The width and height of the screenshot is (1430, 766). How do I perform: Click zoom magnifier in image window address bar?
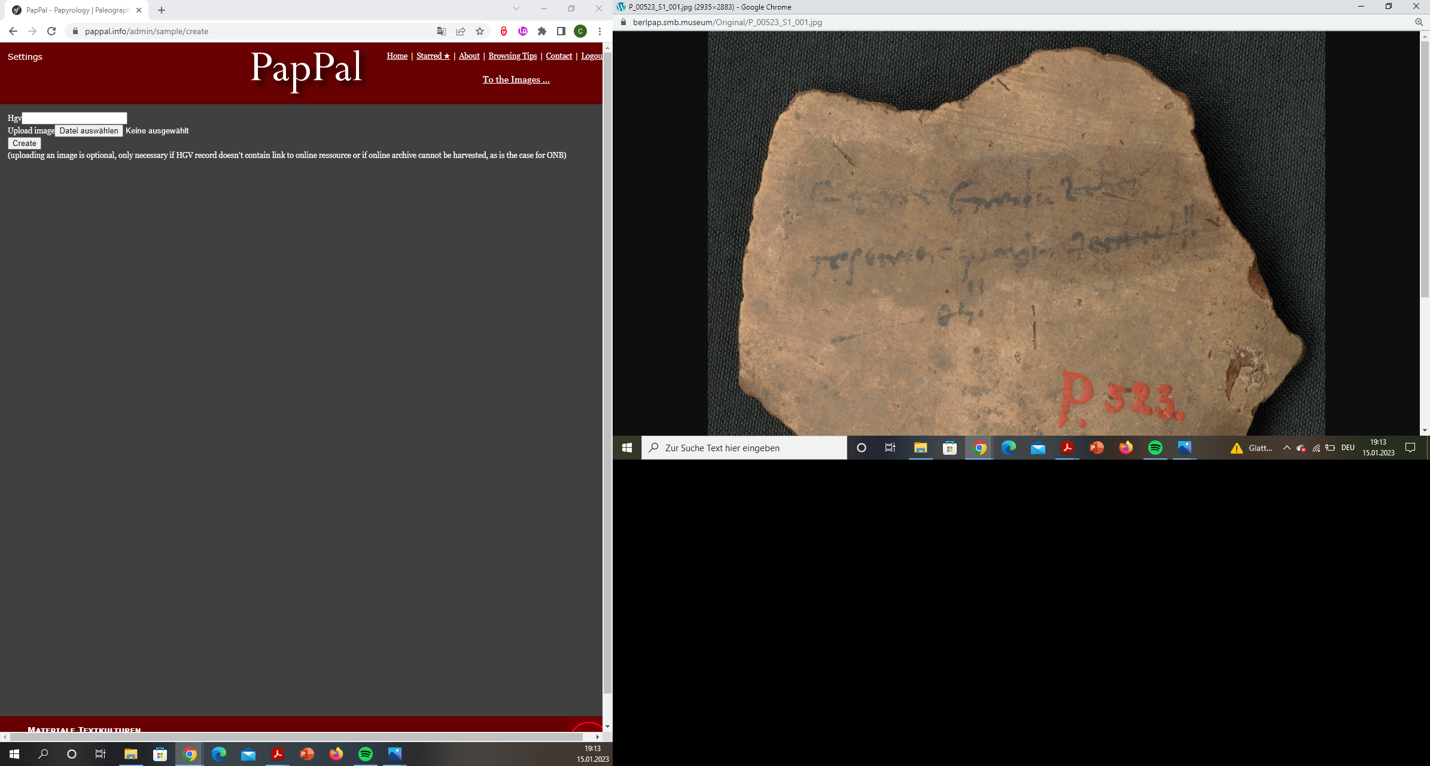[x=1419, y=22]
